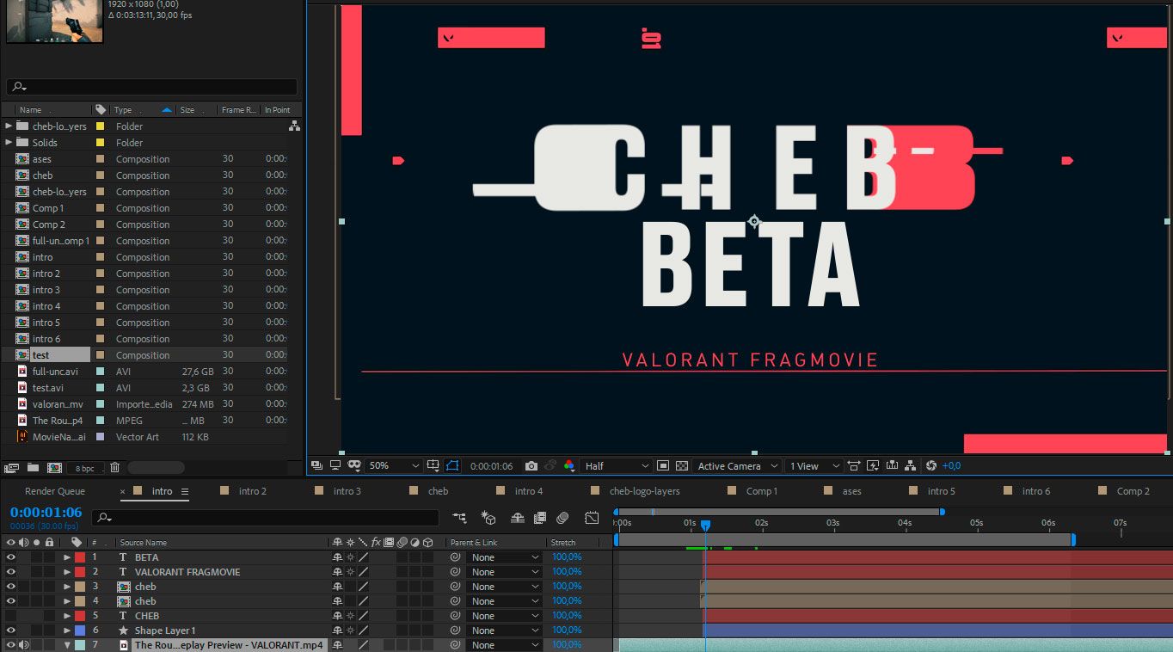Enable Motion Blur for the composition
The image size is (1173, 652).
[563, 518]
